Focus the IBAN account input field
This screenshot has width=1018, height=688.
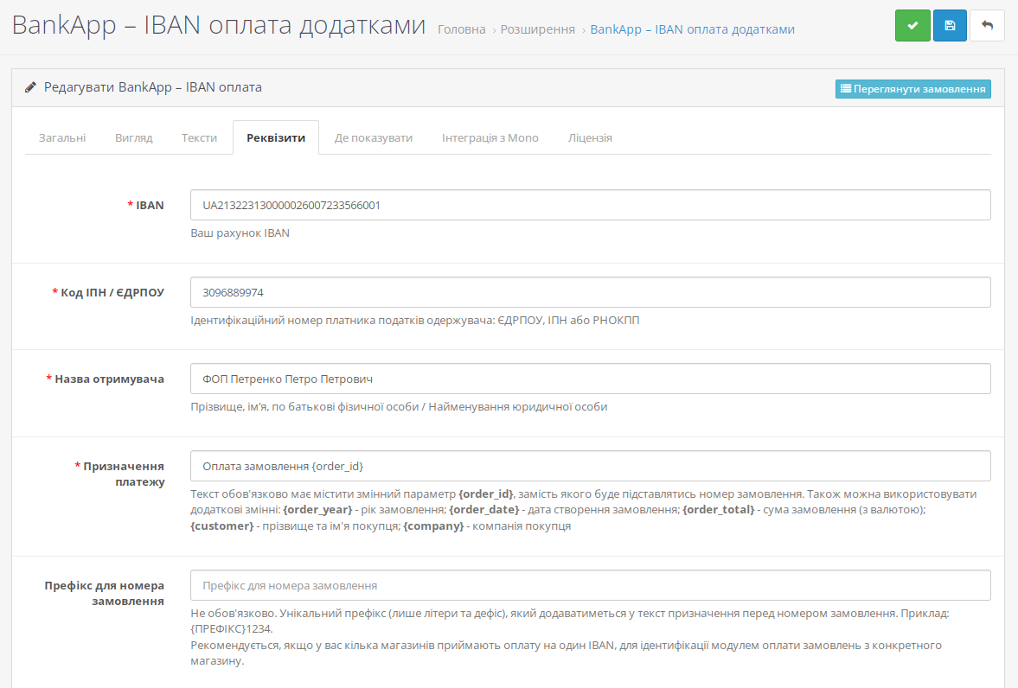pos(590,206)
